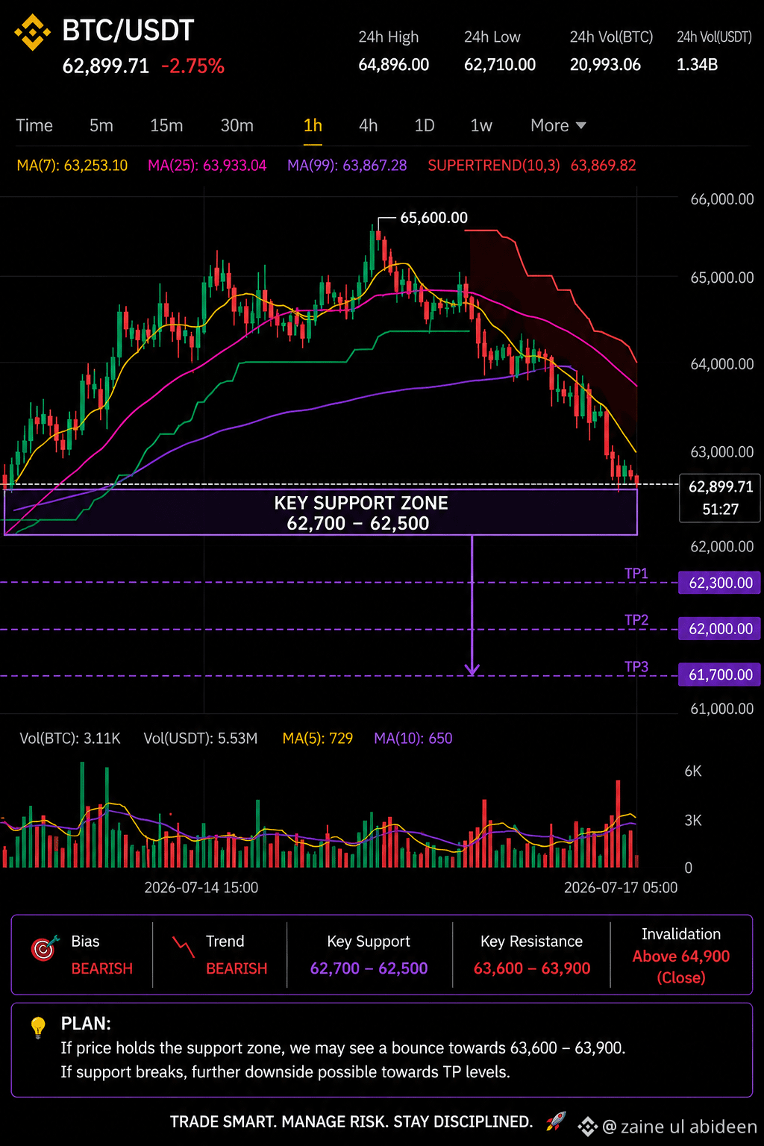Switch to the 5m interval
Viewport: 764px width, 1146px height.
pos(101,125)
